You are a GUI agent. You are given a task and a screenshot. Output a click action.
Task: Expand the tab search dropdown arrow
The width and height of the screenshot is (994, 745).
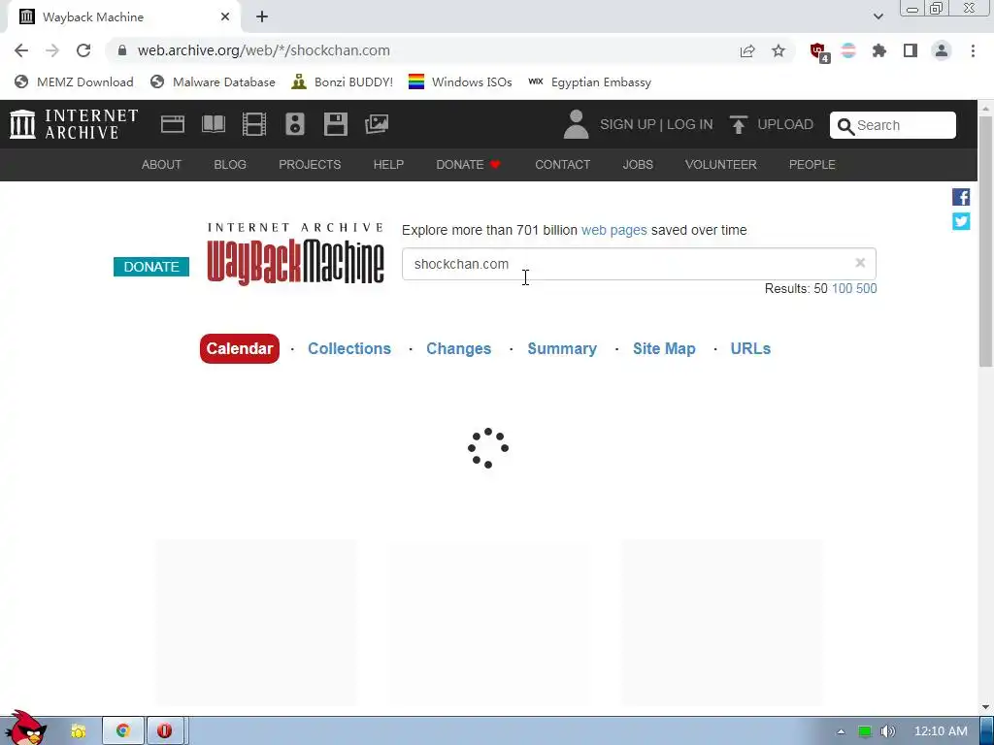coord(878,16)
